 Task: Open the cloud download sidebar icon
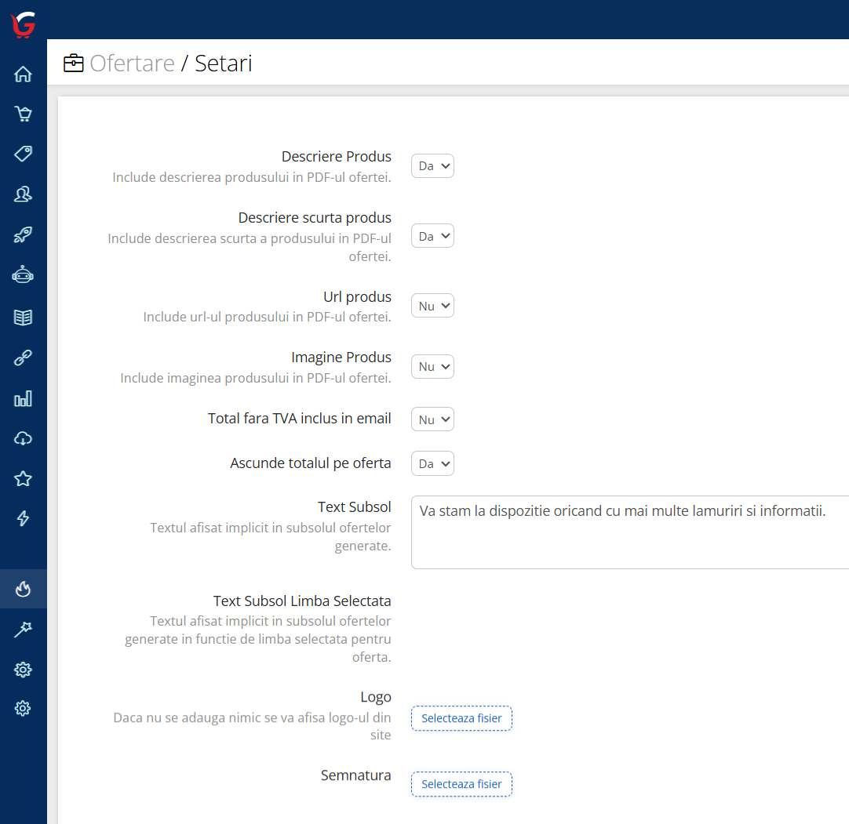pos(23,438)
